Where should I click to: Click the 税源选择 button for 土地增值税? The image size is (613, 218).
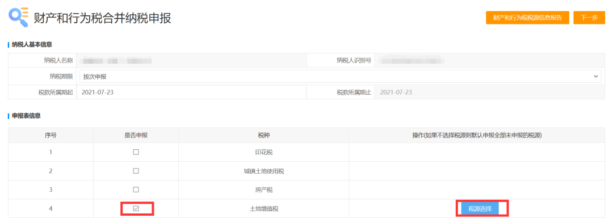coord(480,208)
